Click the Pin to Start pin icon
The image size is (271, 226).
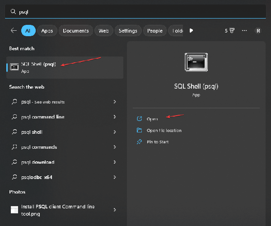pos(139,142)
